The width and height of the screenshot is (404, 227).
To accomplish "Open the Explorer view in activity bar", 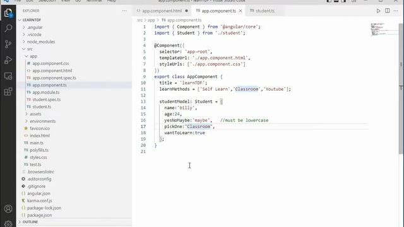I will coord(8,13).
